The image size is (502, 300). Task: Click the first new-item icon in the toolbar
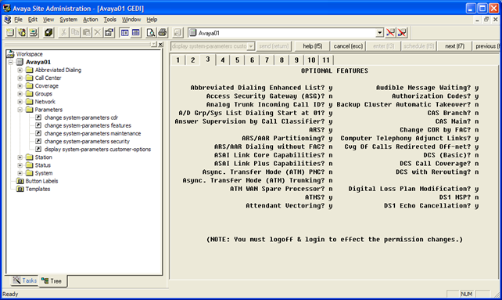pos(10,32)
